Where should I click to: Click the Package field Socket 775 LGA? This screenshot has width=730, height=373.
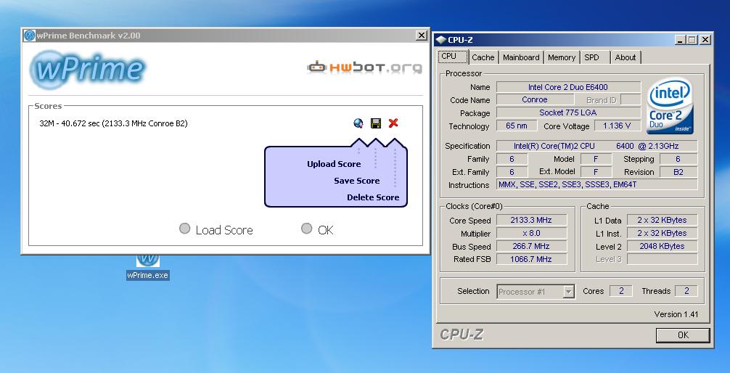568,112
